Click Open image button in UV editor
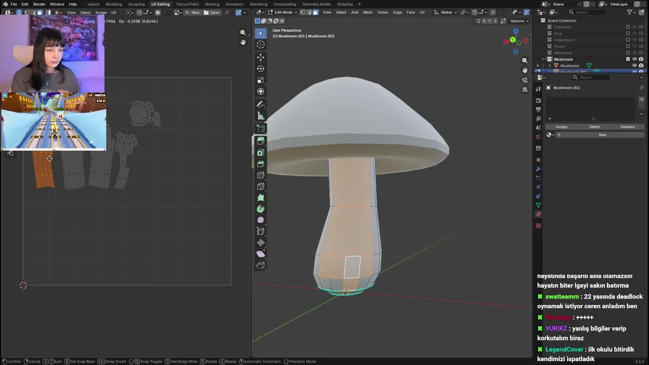The width and height of the screenshot is (649, 365). (212, 12)
